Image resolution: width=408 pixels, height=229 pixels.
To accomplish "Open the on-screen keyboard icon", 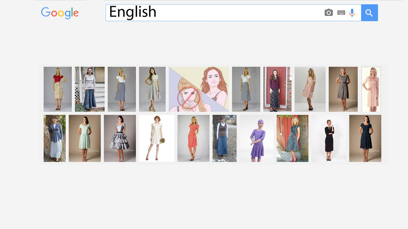I will click(x=340, y=12).
